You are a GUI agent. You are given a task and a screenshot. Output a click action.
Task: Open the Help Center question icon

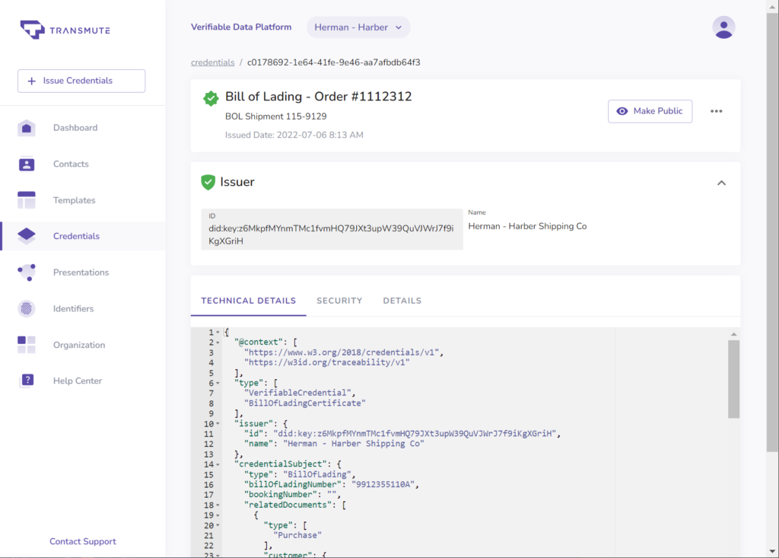(27, 381)
